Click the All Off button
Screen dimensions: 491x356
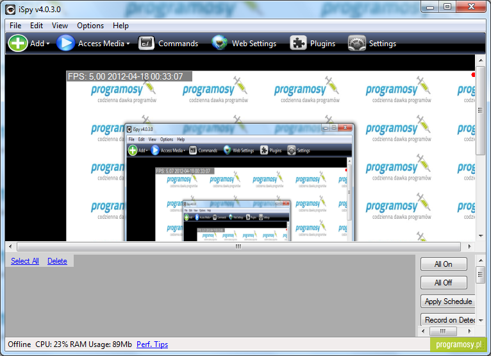tap(444, 283)
